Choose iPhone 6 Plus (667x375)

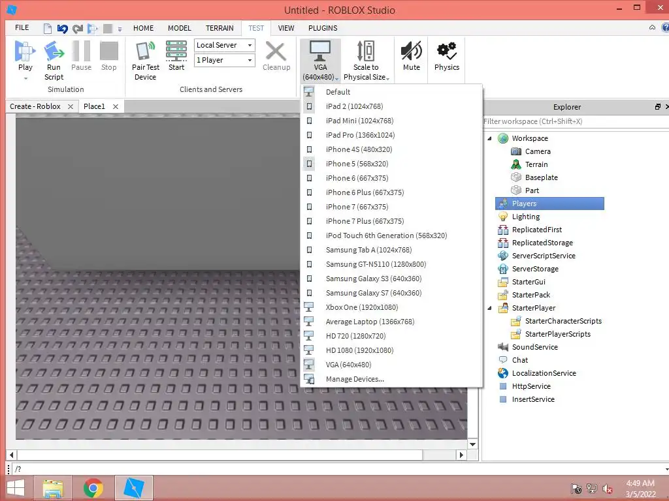391,192
